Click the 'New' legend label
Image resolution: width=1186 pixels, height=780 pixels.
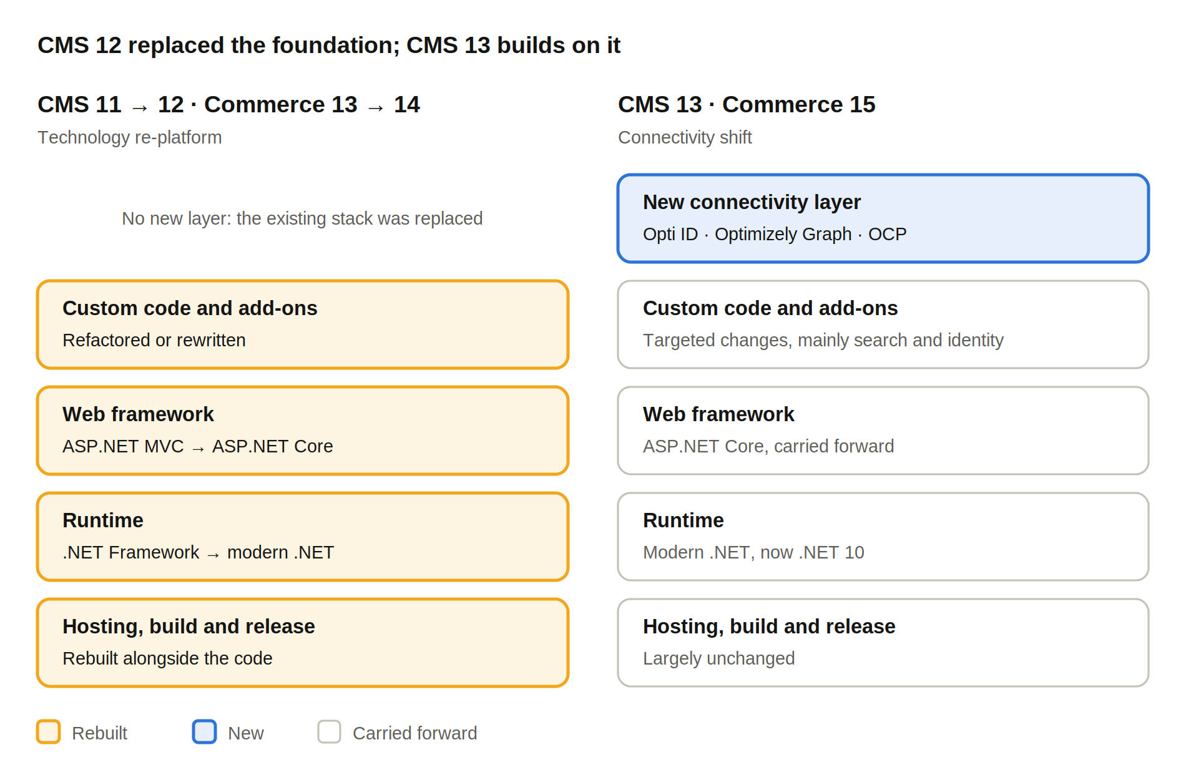click(x=245, y=733)
